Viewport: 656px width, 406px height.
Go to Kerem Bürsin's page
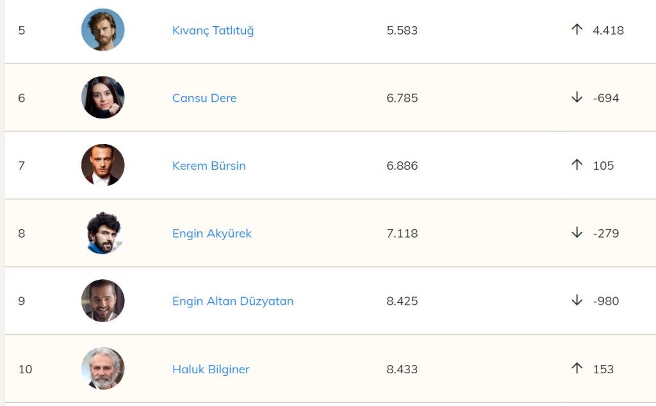pos(209,166)
